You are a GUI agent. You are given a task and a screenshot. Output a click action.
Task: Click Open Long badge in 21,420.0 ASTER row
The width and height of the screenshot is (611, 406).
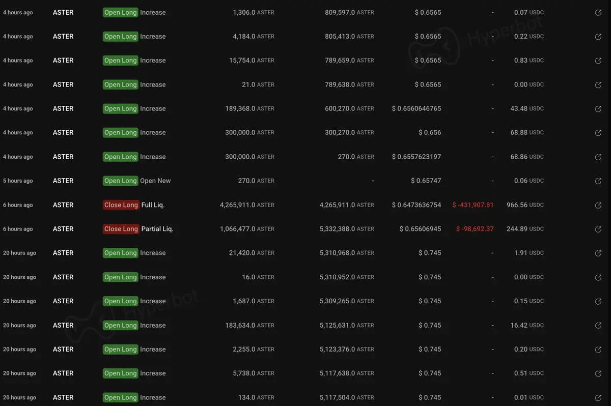[120, 253]
